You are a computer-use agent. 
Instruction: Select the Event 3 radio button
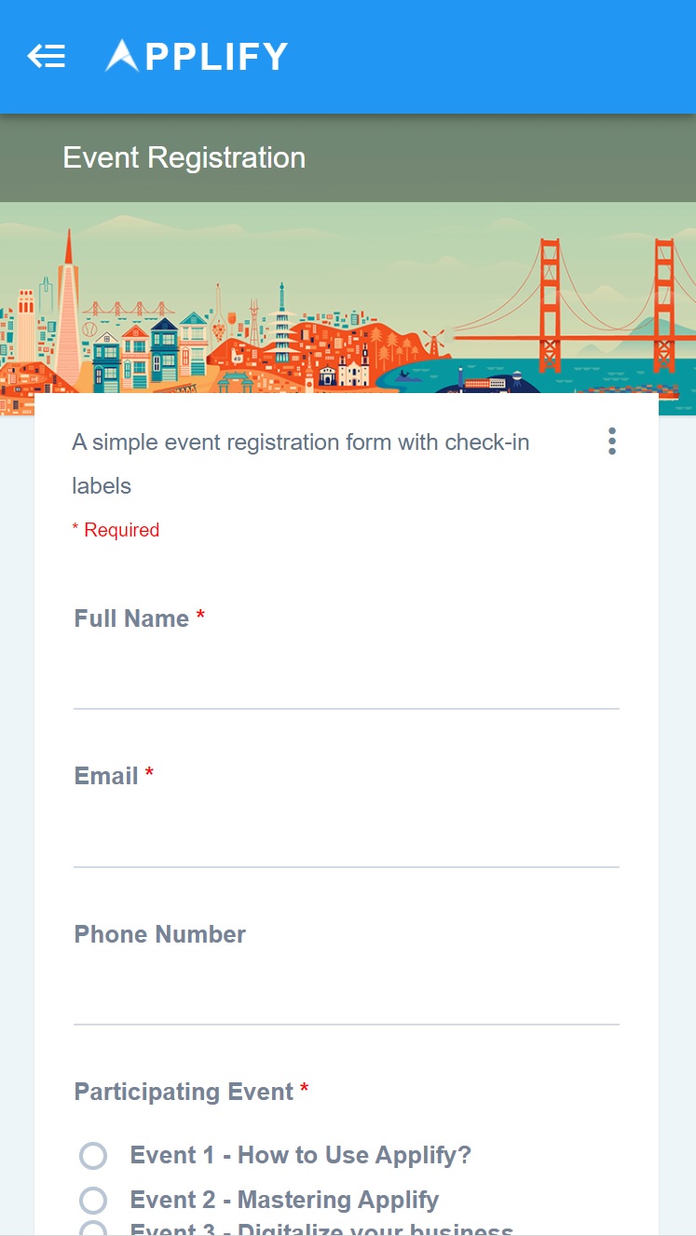93,1229
